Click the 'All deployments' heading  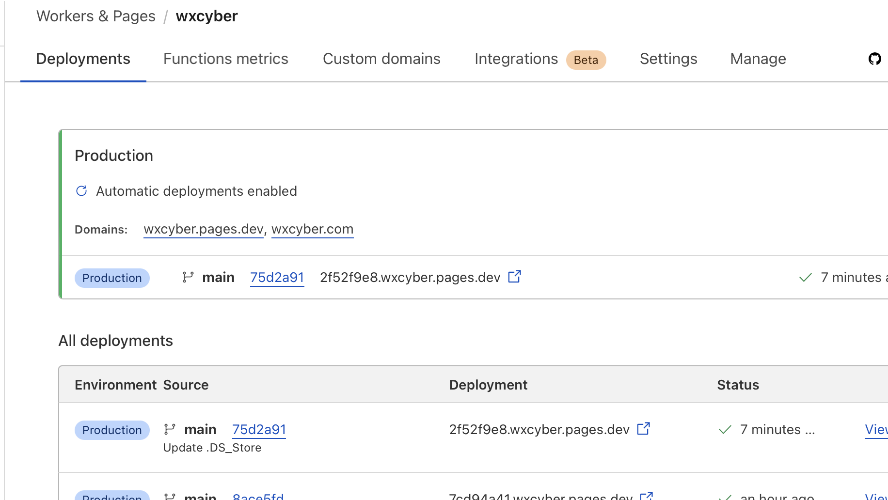click(x=115, y=341)
